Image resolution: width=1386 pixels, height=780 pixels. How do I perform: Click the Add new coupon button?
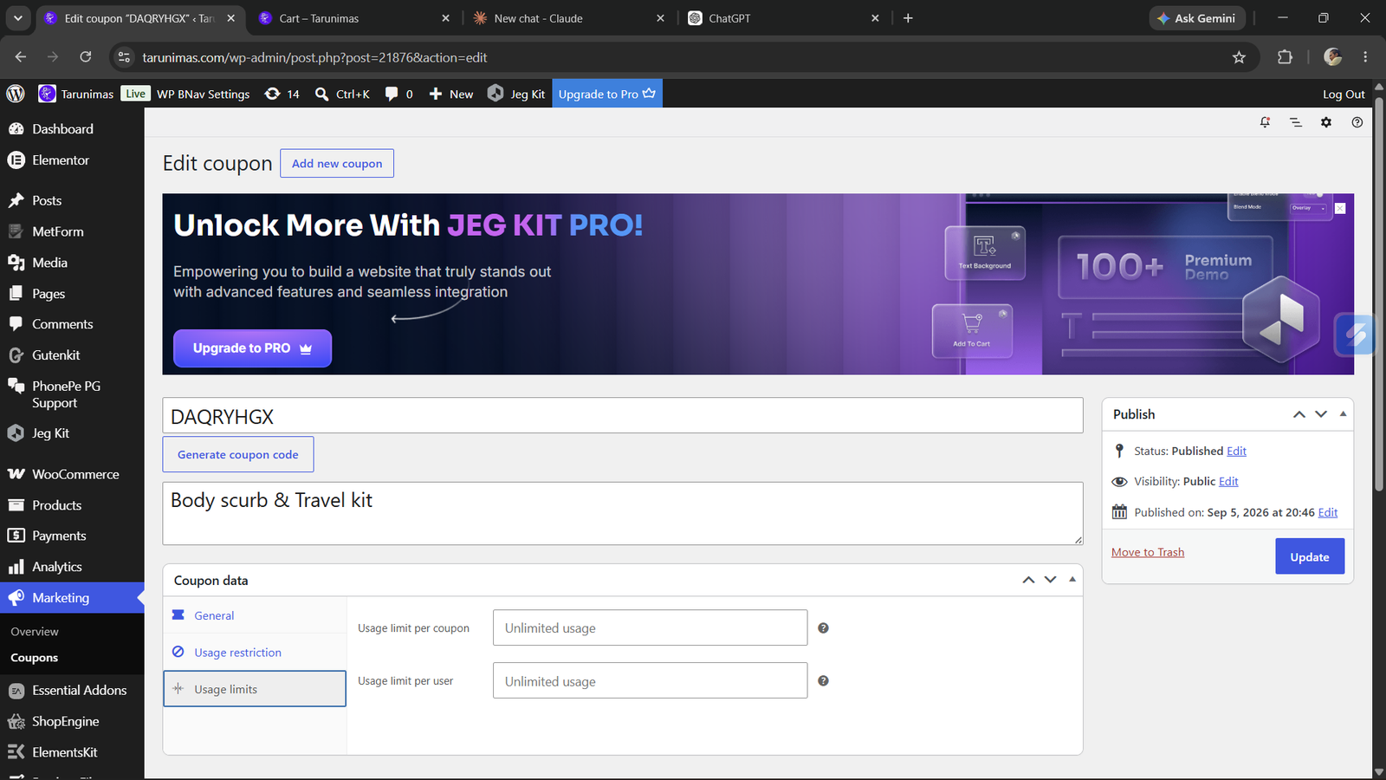tap(337, 163)
